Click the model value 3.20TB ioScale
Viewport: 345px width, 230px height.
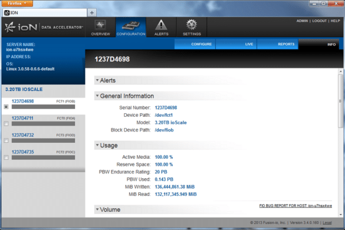pos(171,123)
